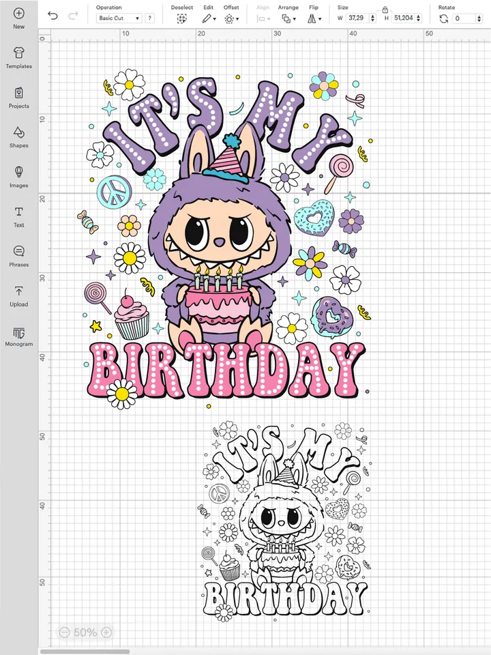Open the Templates panel
This screenshot has width=491, height=655.
[x=18, y=57]
